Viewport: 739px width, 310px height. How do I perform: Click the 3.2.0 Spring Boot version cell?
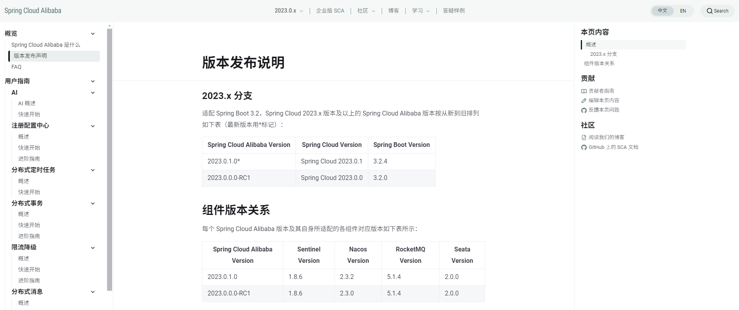402,178
